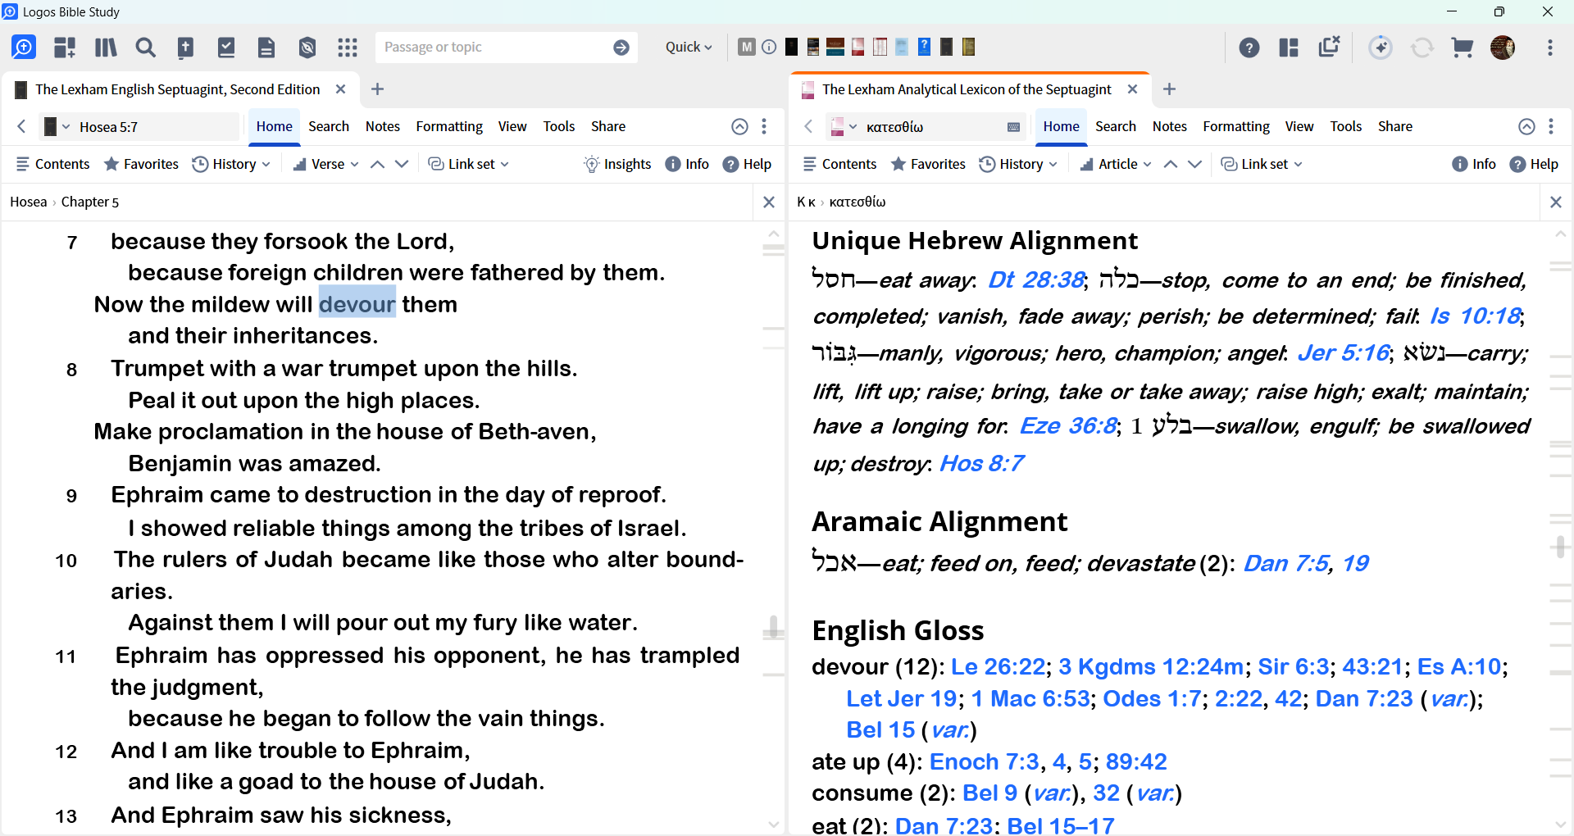Screen dimensions: 1574x836
Task: Expand the Link set dropdown in Lexicon panel
Action: click(1261, 164)
